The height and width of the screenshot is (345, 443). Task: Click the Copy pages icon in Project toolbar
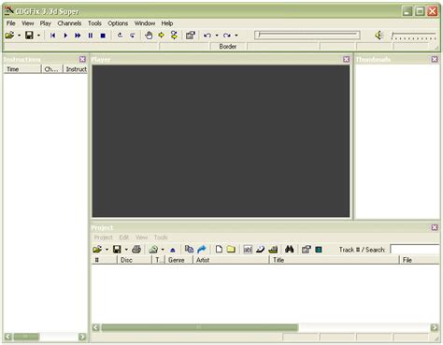coord(189,250)
